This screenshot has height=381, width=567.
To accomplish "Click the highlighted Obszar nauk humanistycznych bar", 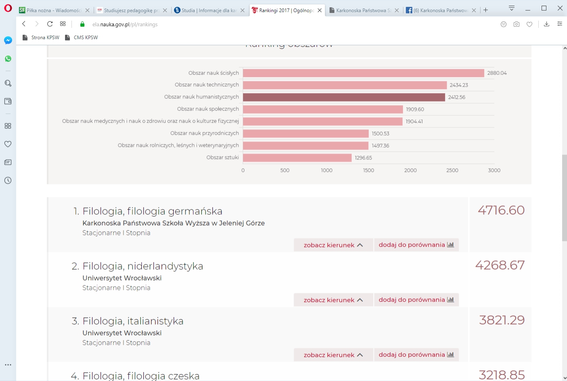I will click(344, 97).
